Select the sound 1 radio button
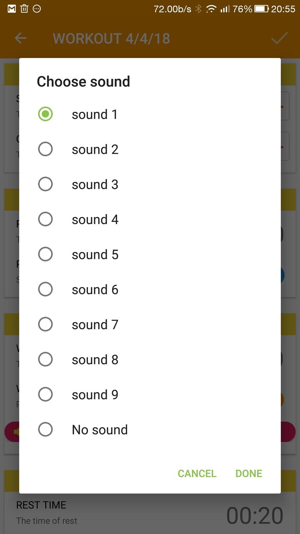The width and height of the screenshot is (300, 534). tap(45, 114)
